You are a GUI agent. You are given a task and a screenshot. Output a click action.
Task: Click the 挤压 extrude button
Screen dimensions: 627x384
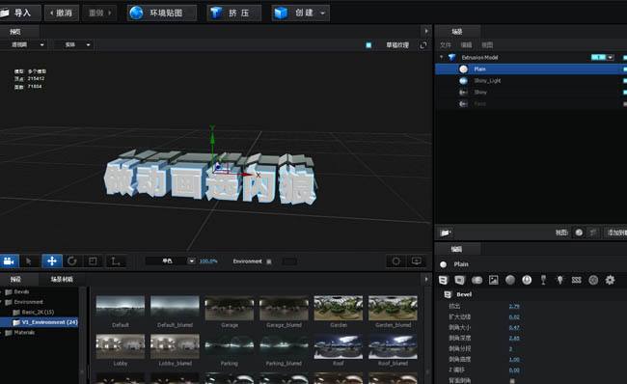(x=234, y=13)
